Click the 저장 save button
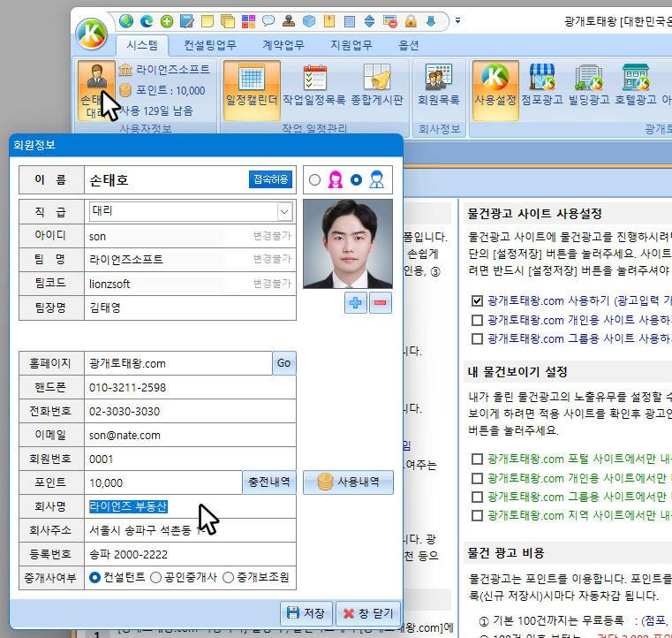 click(306, 613)
